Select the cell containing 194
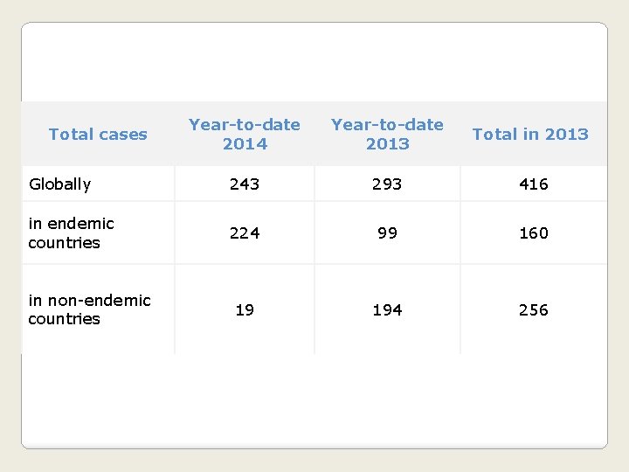The image size is (629, 472). tap(387, 309)
